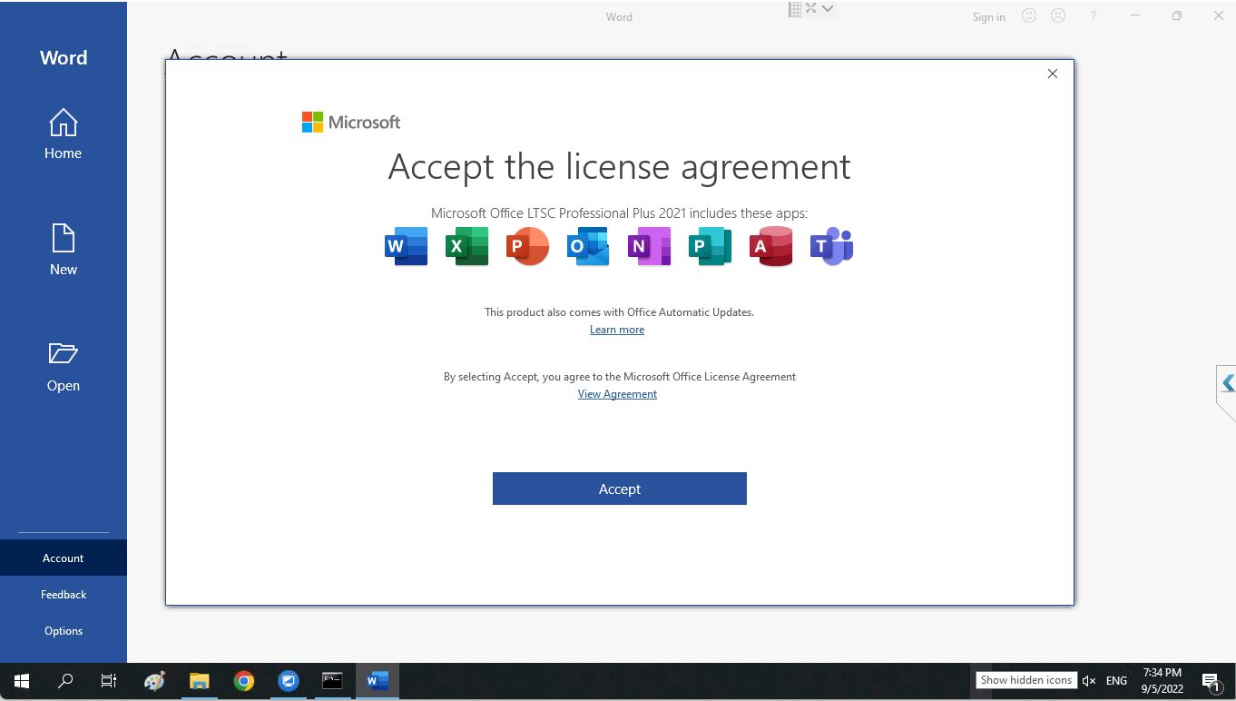Click the Excel app icon in dialog
The height and width of the screenshot is (701, 1236).
point(466,246)
